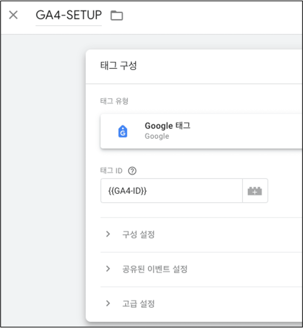Image resolution: width=303 pixels, height=328 pixels.
Task: Click the Google 태그 title text
Action: pos(168,126)
